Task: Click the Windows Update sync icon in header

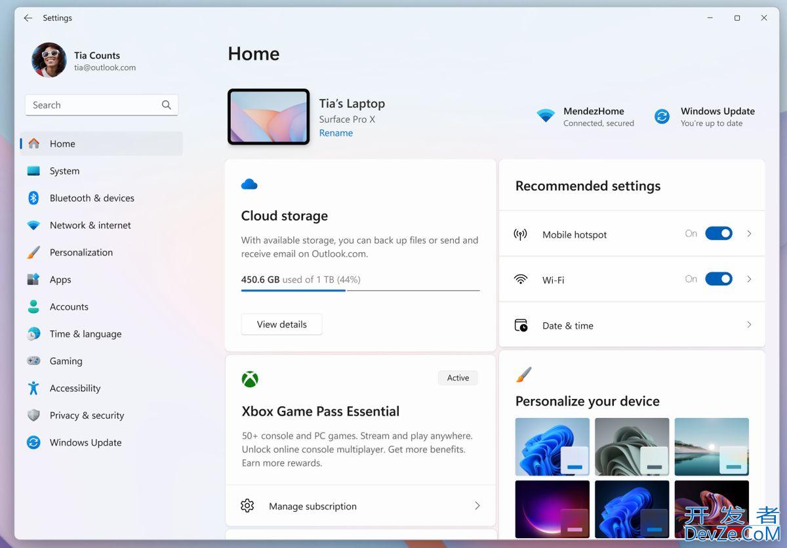Action: 662,117
